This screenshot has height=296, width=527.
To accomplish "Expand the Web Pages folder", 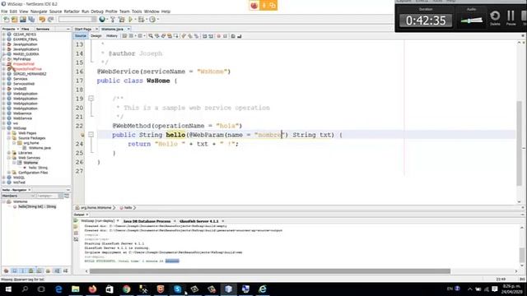I will tap(9, 133).
